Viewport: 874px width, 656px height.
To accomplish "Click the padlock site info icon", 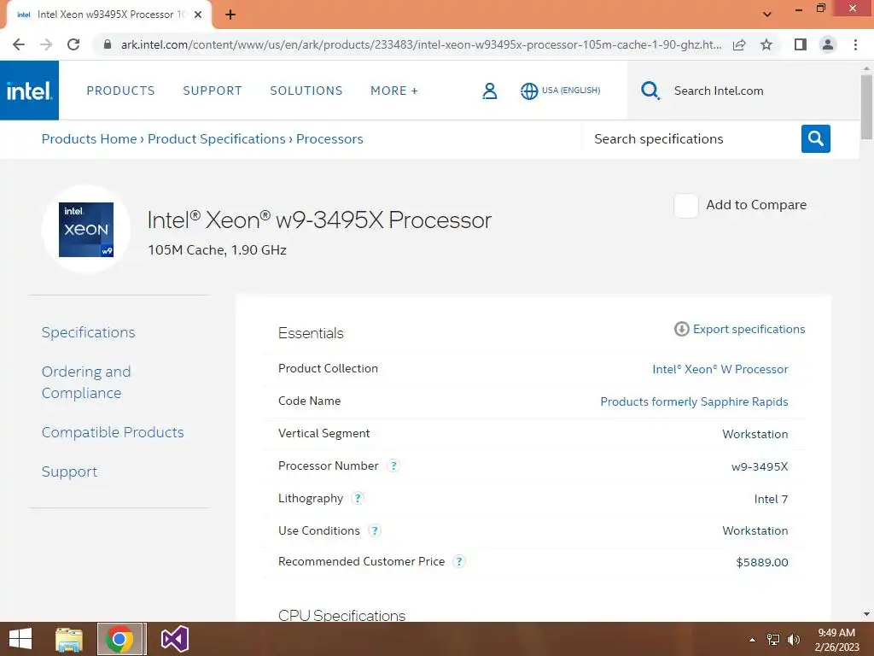I will pyautogui.click(x=108, y=44).
